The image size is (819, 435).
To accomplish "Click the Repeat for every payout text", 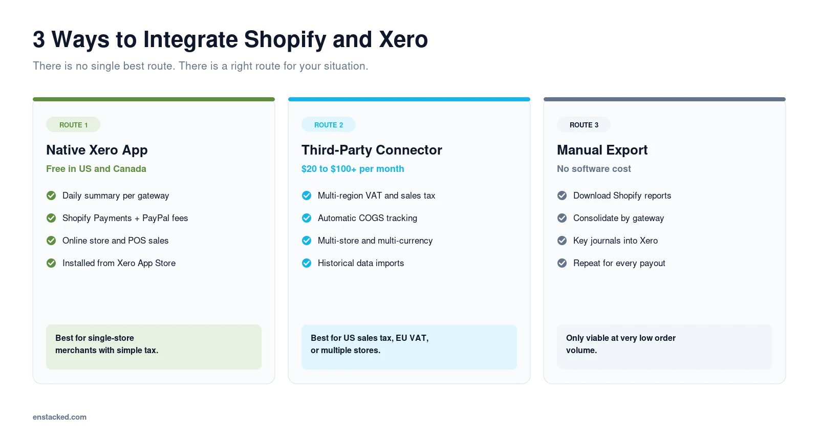I will click(619, 263).
